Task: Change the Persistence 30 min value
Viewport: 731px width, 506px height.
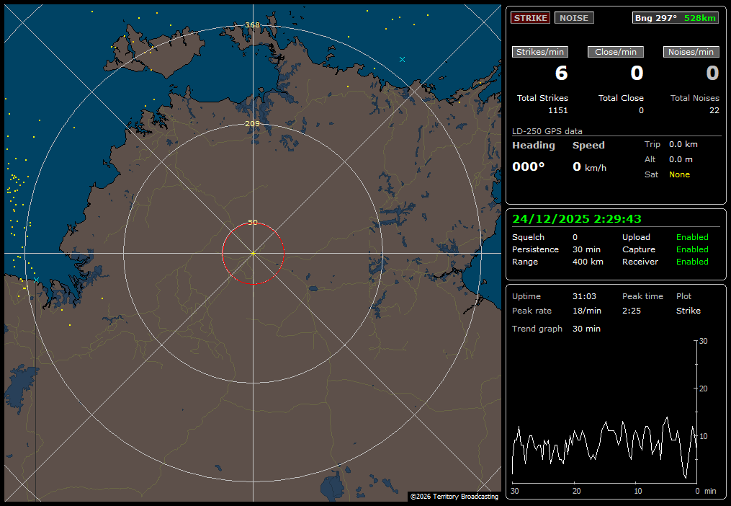Action: (586, 249)
